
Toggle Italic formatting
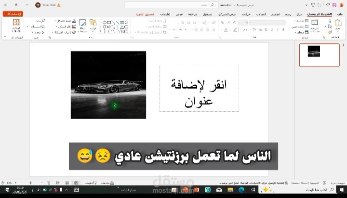(278, 30)
